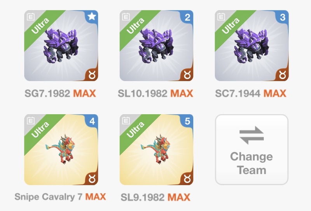Click the Ultra ribbon on SC7.1944 card

pos(231,26)
